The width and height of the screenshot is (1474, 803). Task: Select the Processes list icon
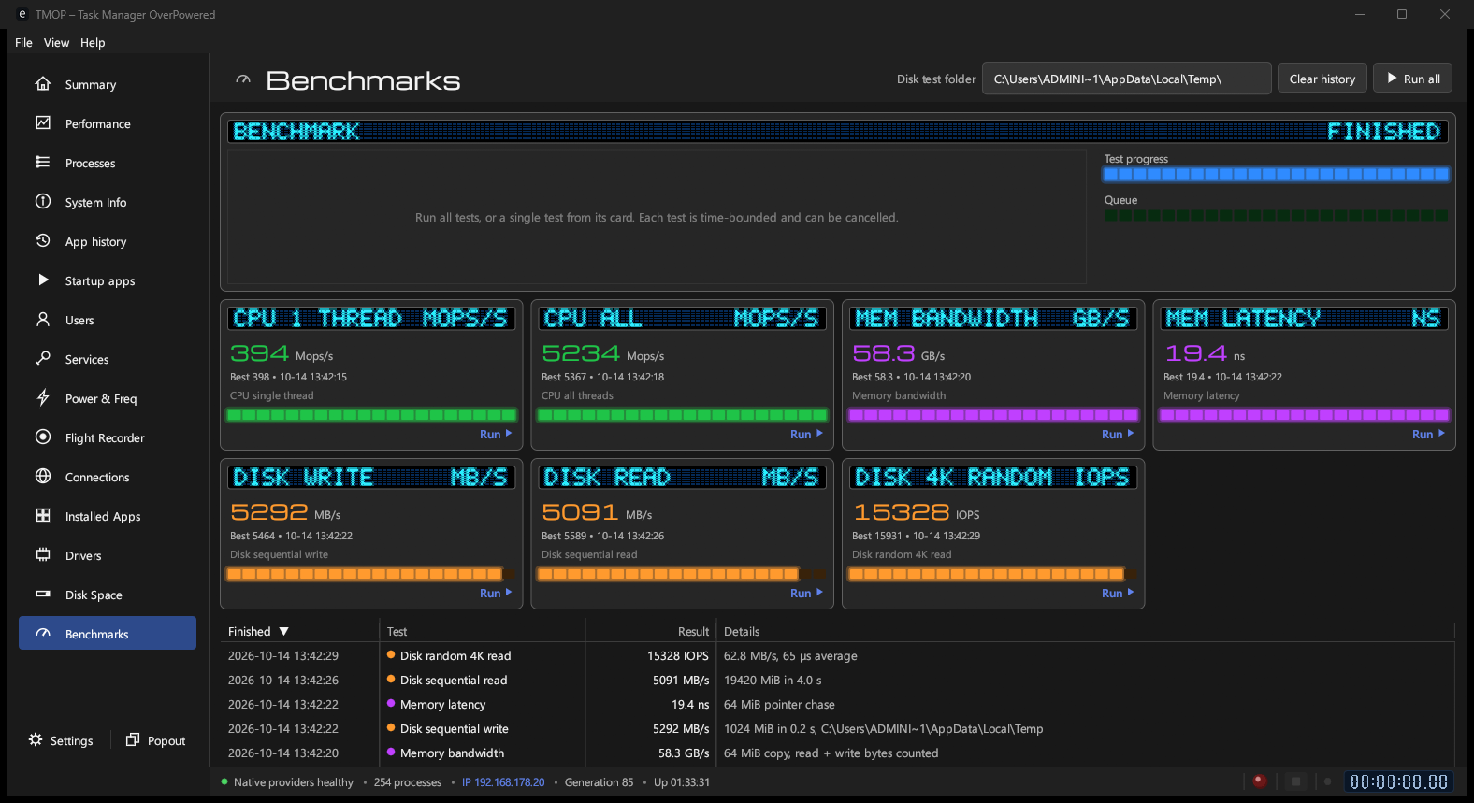(43, 163)
